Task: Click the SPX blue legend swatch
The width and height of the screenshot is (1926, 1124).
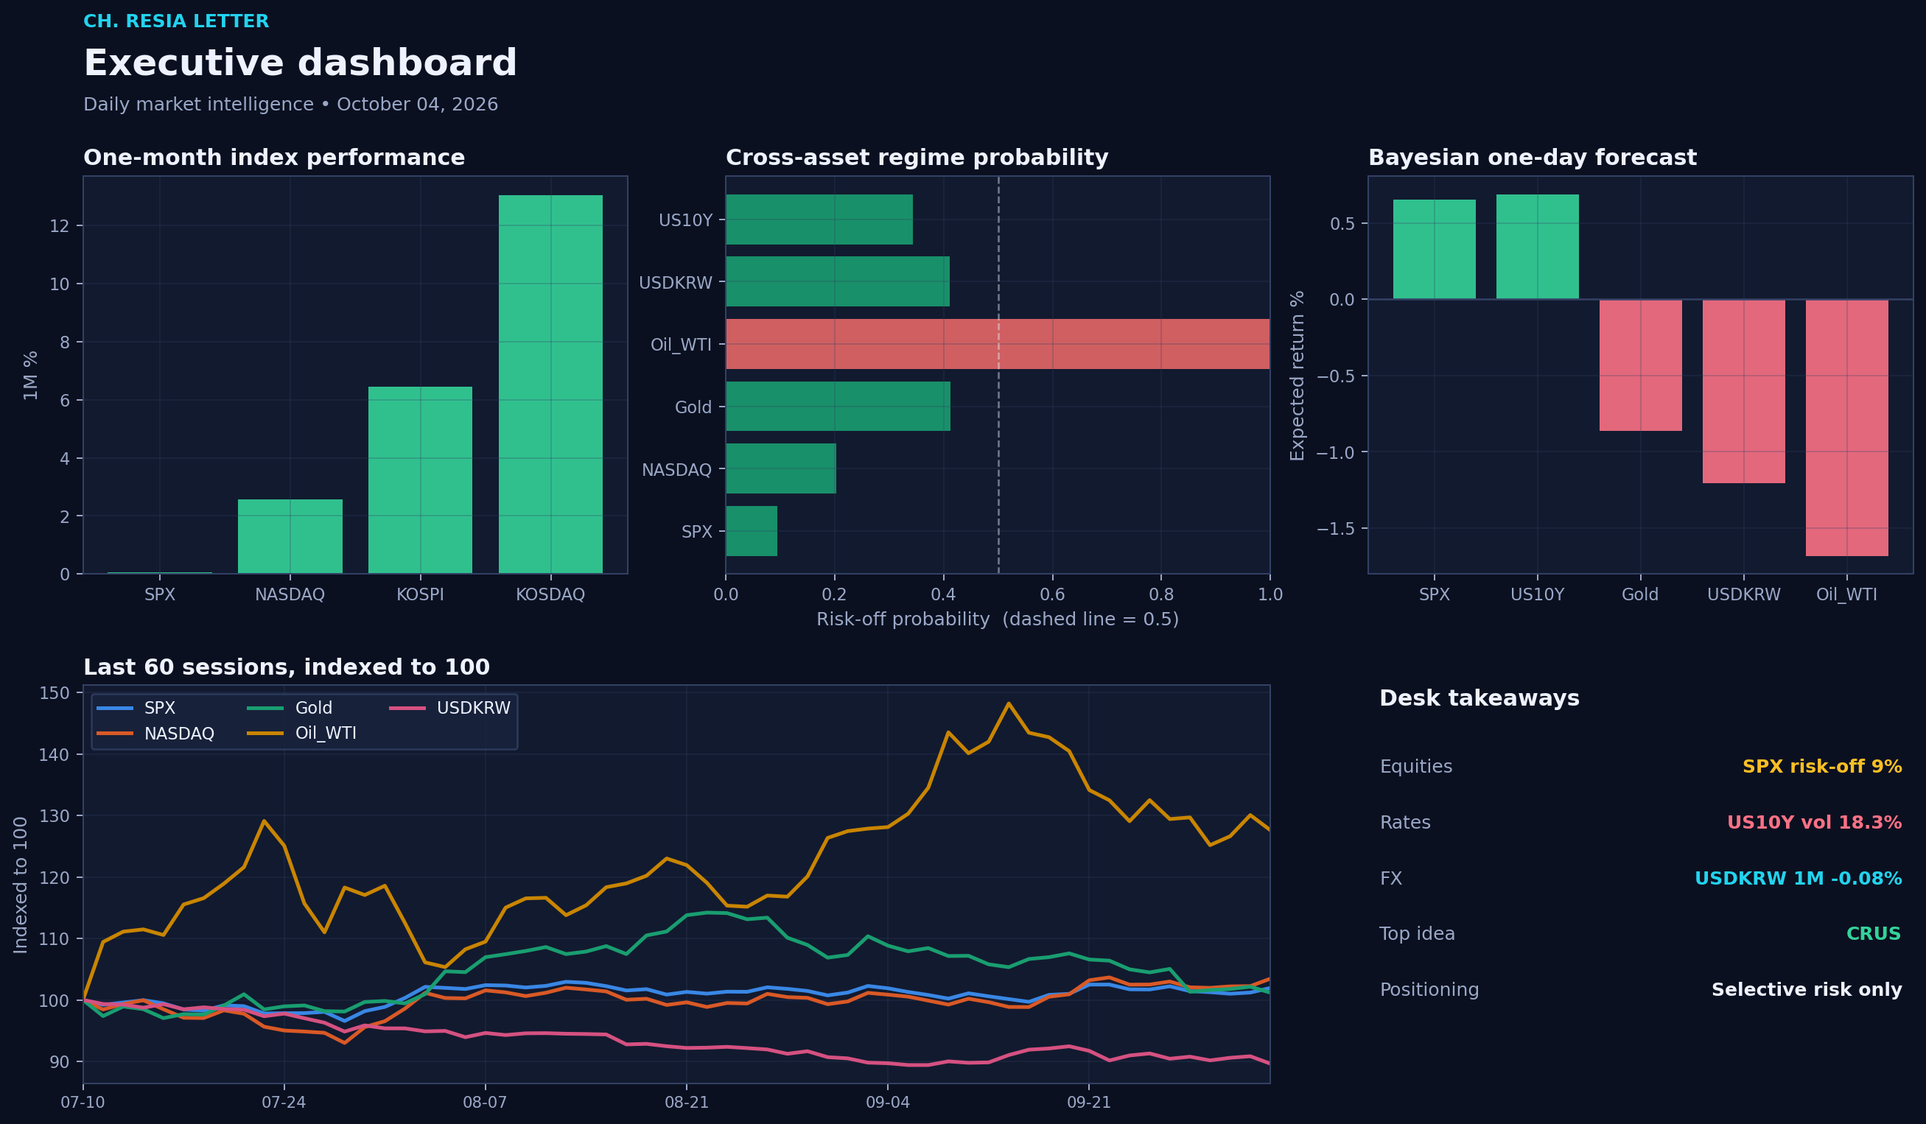Action: 115,709
